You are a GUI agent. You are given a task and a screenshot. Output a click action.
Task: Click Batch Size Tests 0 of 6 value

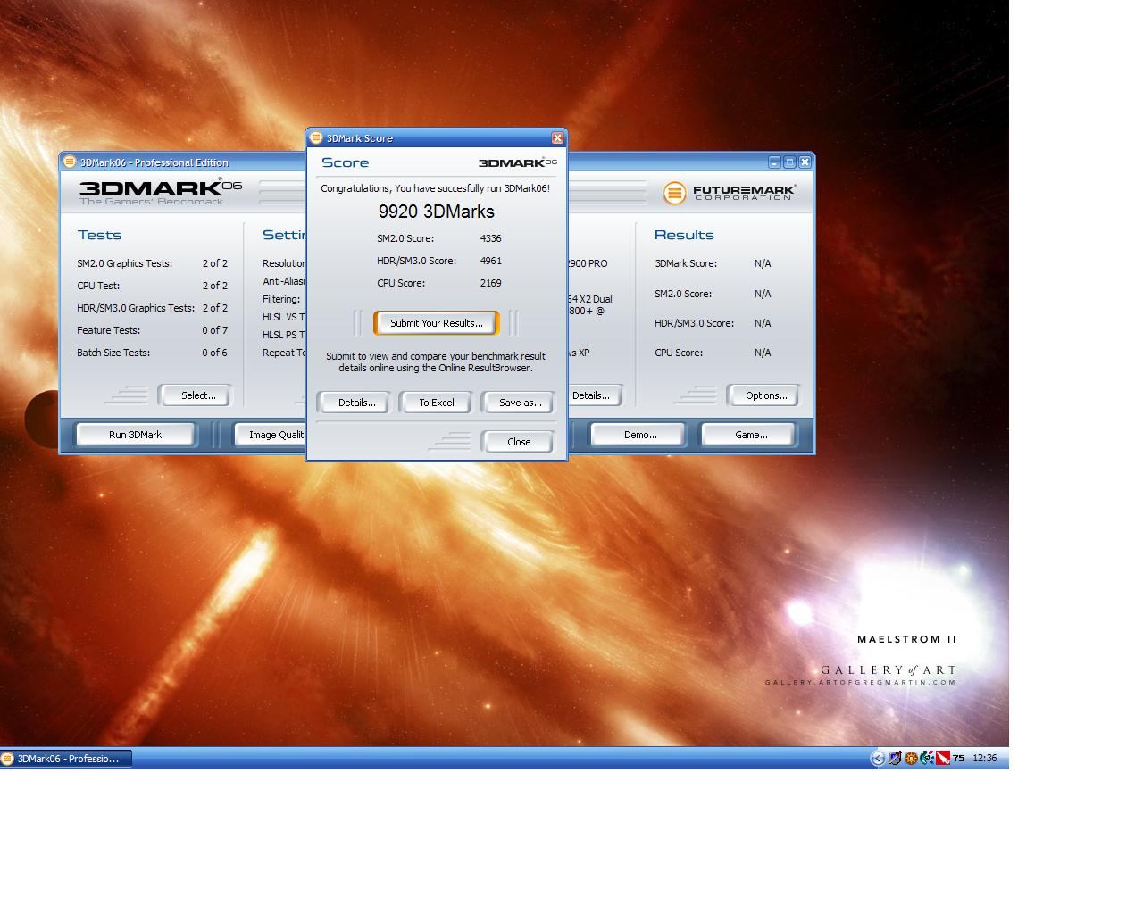[214, 353]
